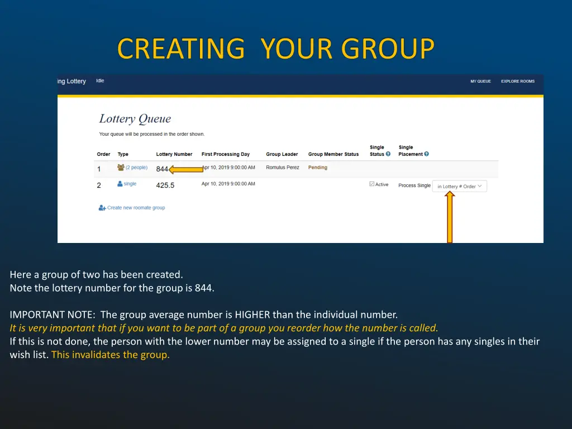Open the My Queue menu item

(480, 81)
